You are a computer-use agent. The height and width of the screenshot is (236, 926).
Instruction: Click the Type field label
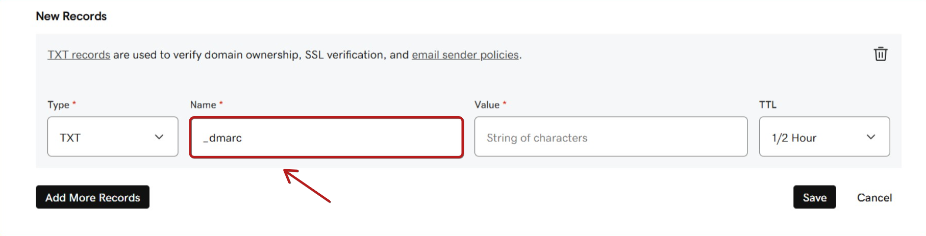[x=58, y=105]
